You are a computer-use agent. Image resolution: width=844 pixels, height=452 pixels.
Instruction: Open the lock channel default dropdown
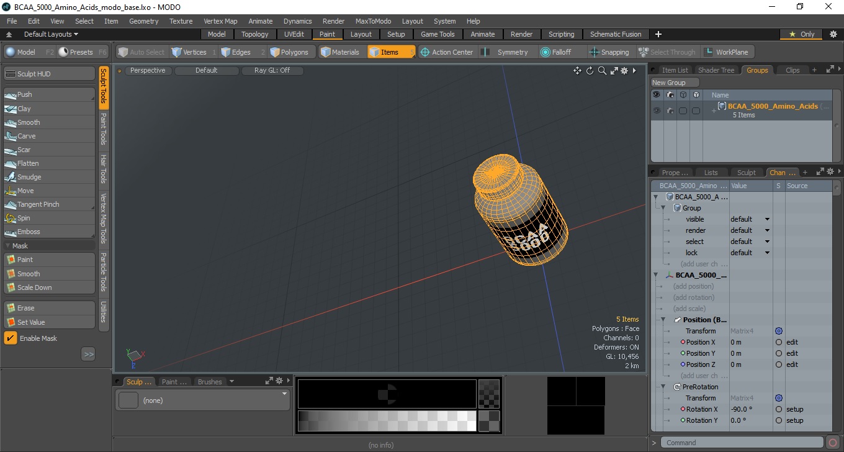750,253
